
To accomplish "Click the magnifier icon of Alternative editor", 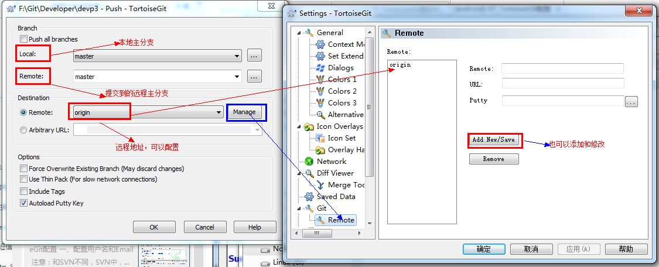I will click(320, 115).
